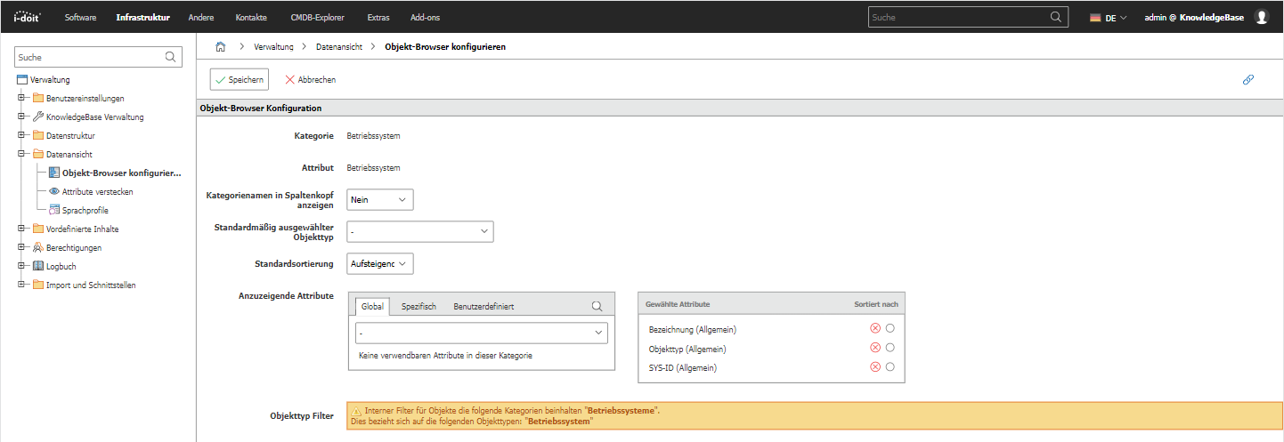Image resolution: width=1284 pixels, height=442 pixels.
Task: Copy page link via chain icon
Action: click(1248, 79)
